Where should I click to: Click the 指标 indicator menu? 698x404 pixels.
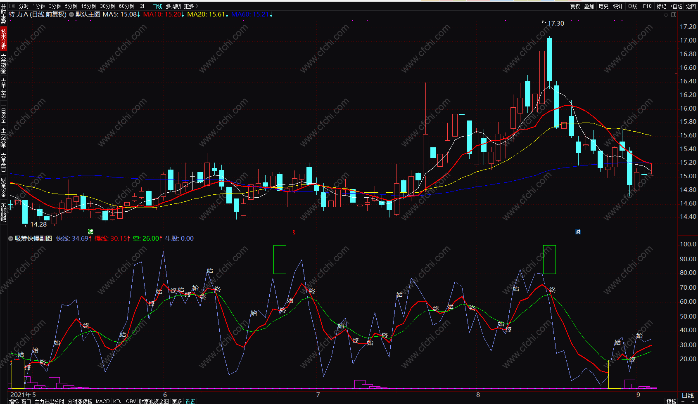coord(14,401)
